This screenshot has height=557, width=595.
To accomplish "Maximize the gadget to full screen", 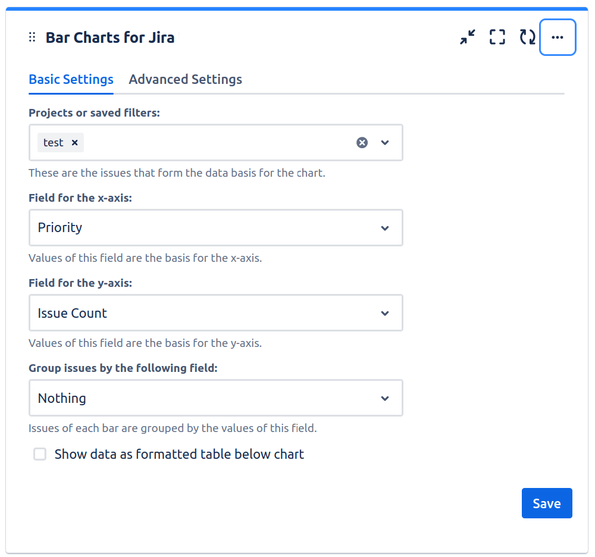I will [x=497, y=37].
